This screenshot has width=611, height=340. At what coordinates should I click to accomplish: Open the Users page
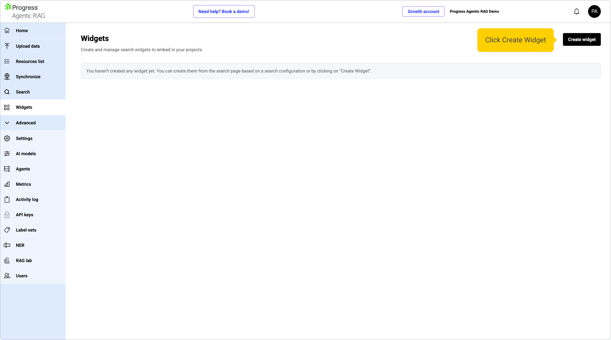[22, 276]
